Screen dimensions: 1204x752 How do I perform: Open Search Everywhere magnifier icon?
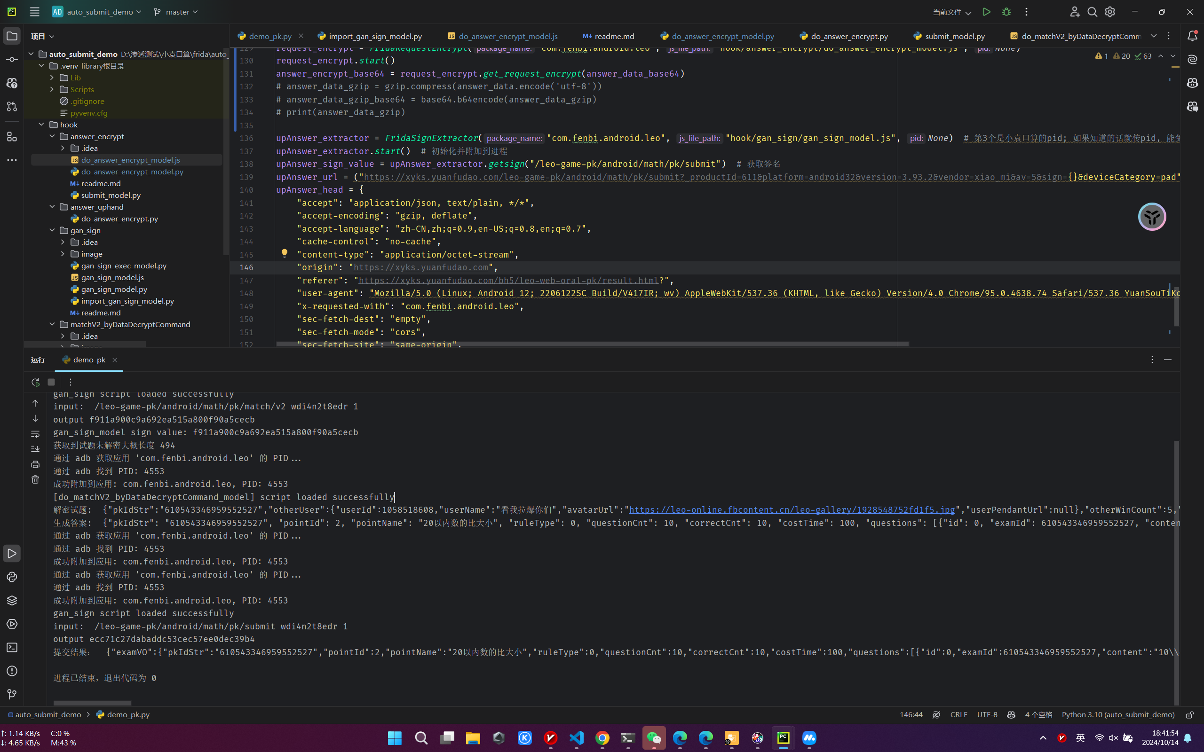click(x=1092, y=12)
